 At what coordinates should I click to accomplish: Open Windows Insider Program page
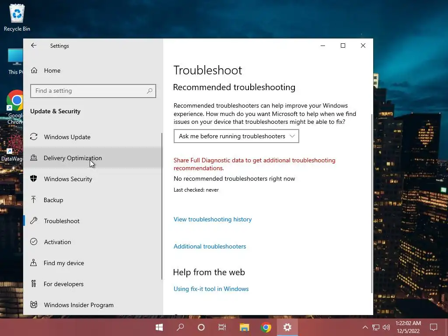(x=93, y=305)
